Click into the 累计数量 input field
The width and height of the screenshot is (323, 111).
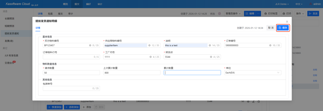tap(192, 73)
